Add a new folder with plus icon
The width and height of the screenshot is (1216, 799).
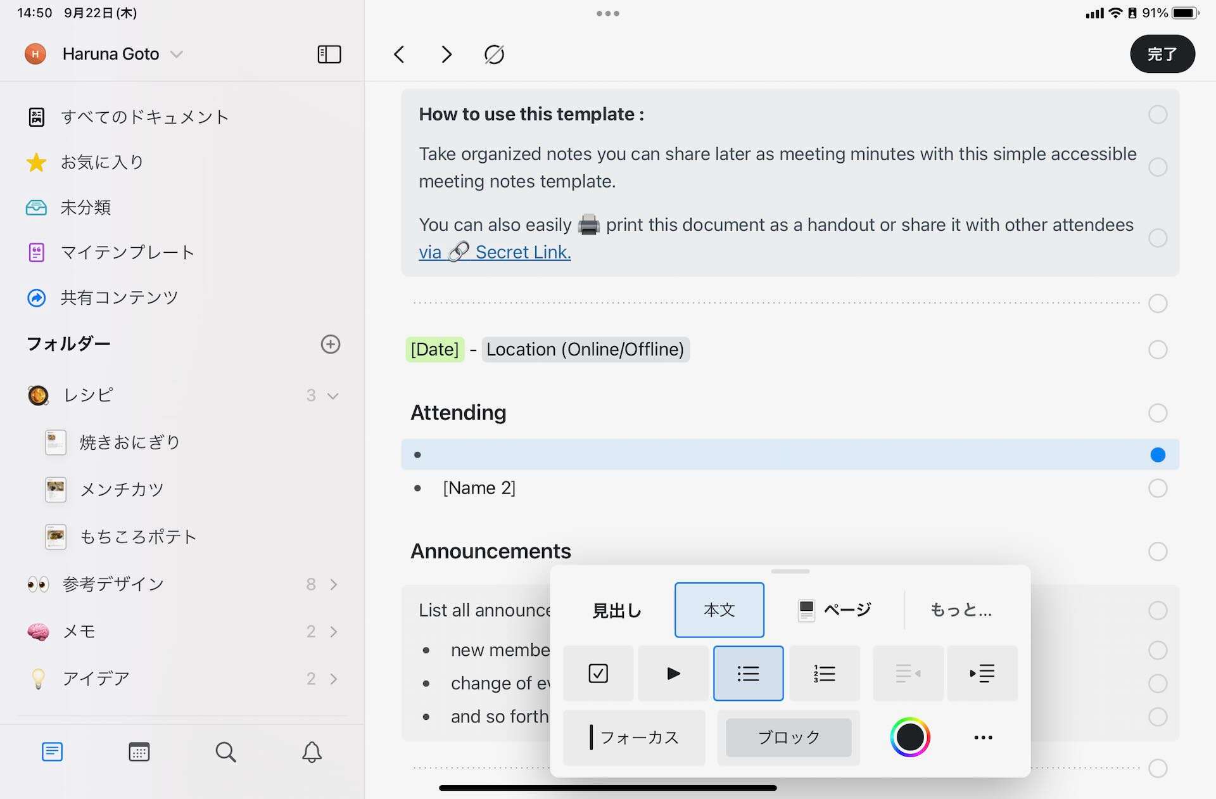331,344
